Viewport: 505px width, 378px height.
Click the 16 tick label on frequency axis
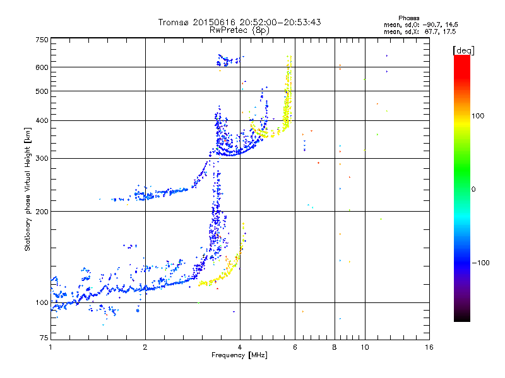tap(429, 347)
